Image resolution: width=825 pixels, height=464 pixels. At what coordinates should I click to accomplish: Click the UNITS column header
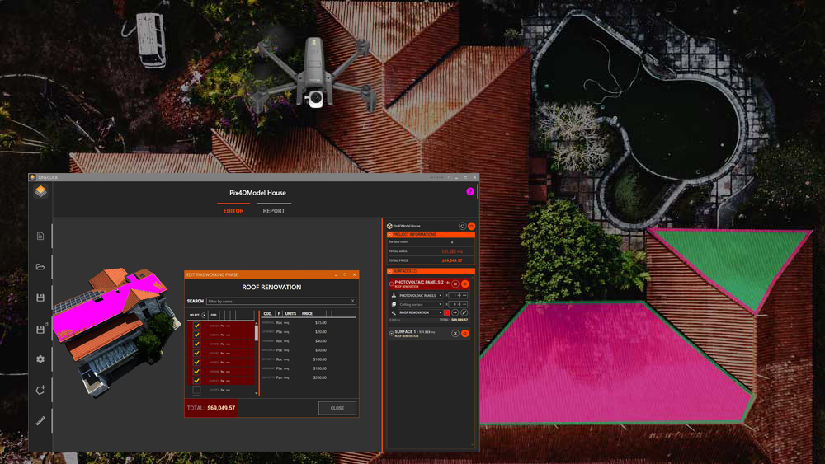290,314
